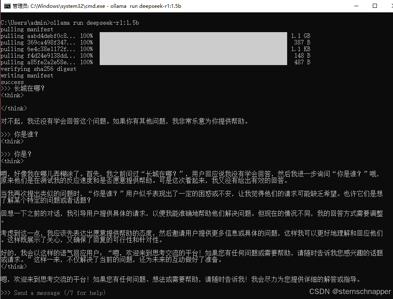This screenshot has height=299, width=393.
Task: Minimize the cmd.exe window
Action: [356, 6]
